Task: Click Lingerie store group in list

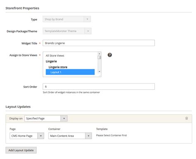Action: [58, 67]
